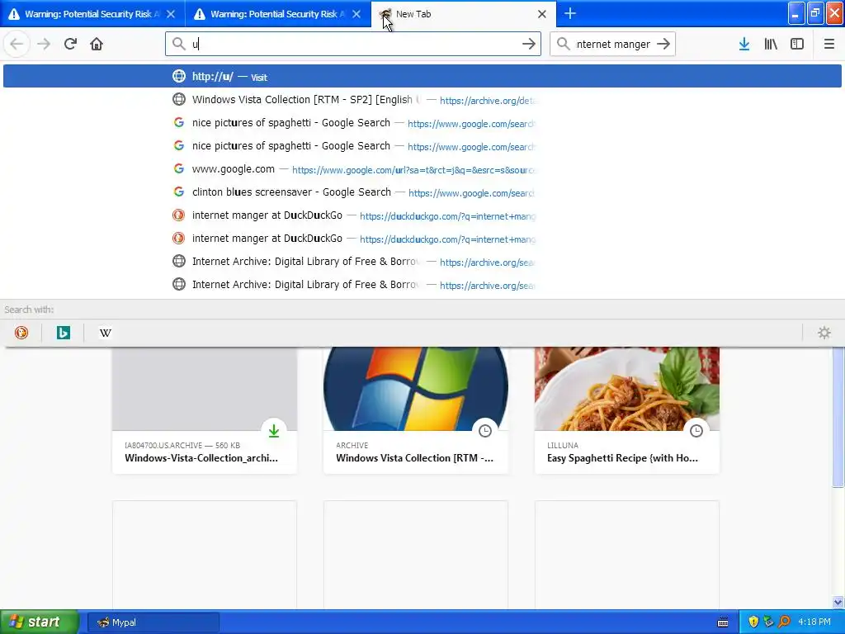Select clinton blues screensaver - Google Search suggestion
Image resolution: width=845 pixels, height=634 pixels.
(422, 192)
